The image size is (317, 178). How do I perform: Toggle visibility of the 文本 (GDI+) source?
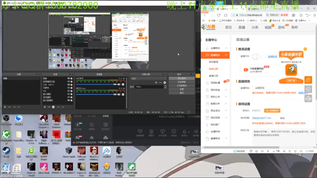69,85
